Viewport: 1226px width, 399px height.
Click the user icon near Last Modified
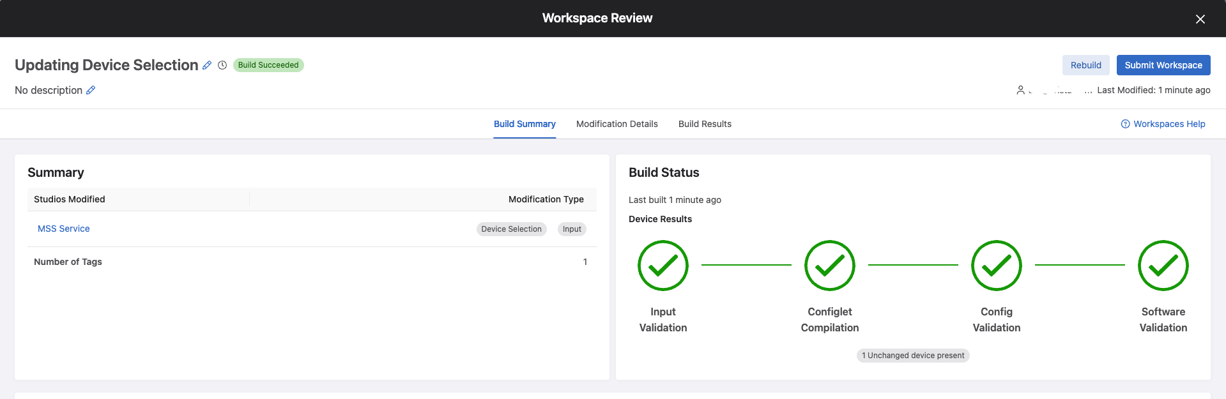pyautogui.click(x=1021, y=90)
